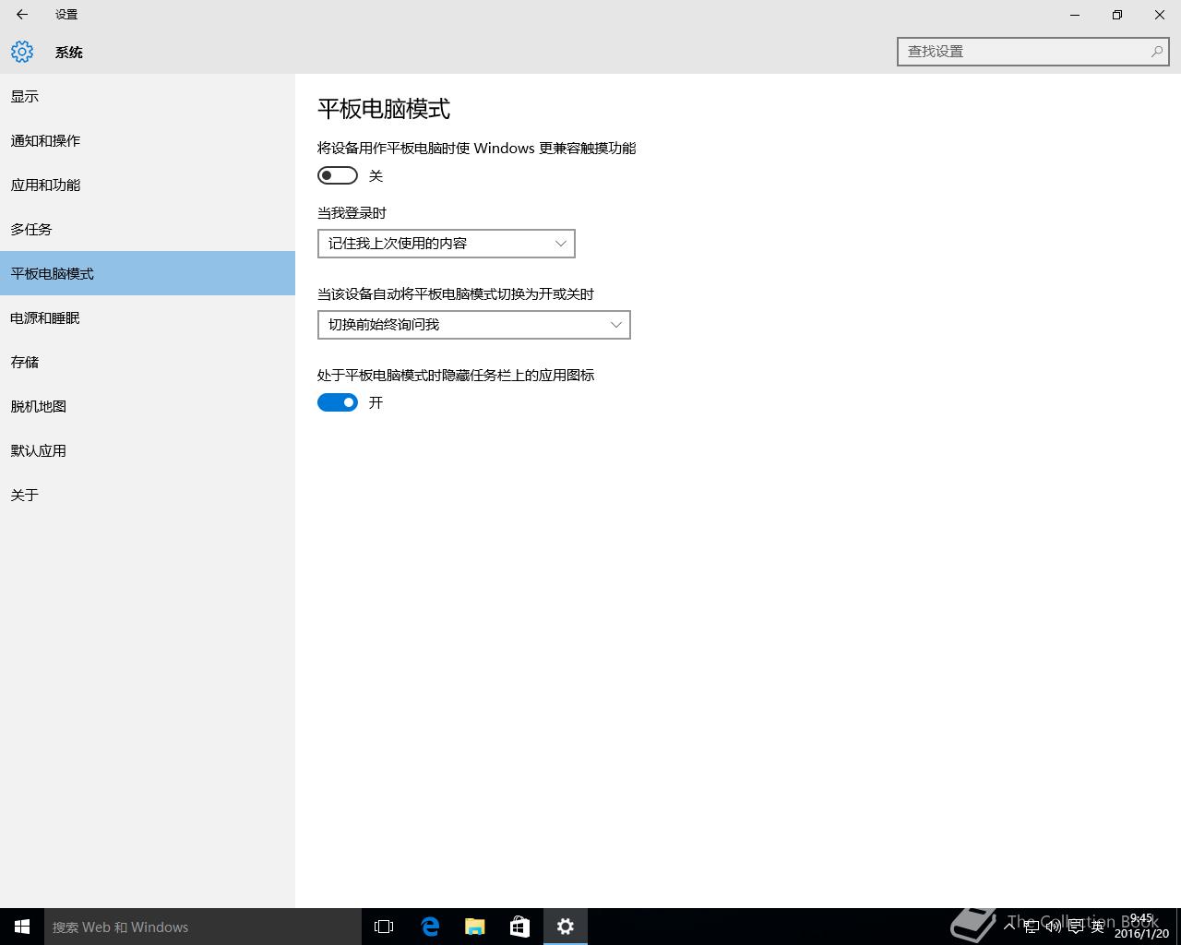Select 通知和操作 in the sidebar
Viewport: 1181px width, 945px height.
[x=148, y=140]
